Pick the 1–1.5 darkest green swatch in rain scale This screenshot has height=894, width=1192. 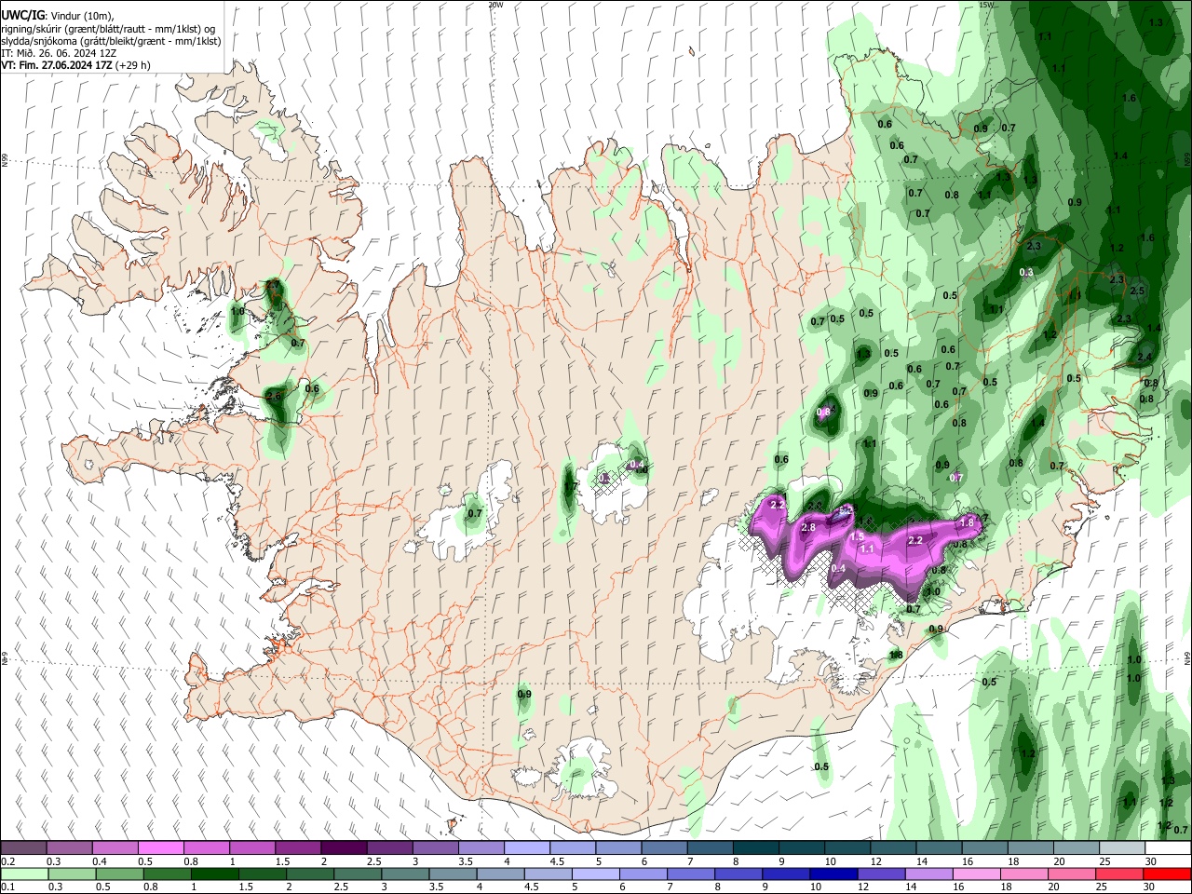point(215,874)
